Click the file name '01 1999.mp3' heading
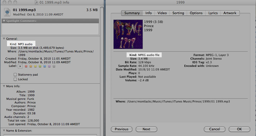 24,10
